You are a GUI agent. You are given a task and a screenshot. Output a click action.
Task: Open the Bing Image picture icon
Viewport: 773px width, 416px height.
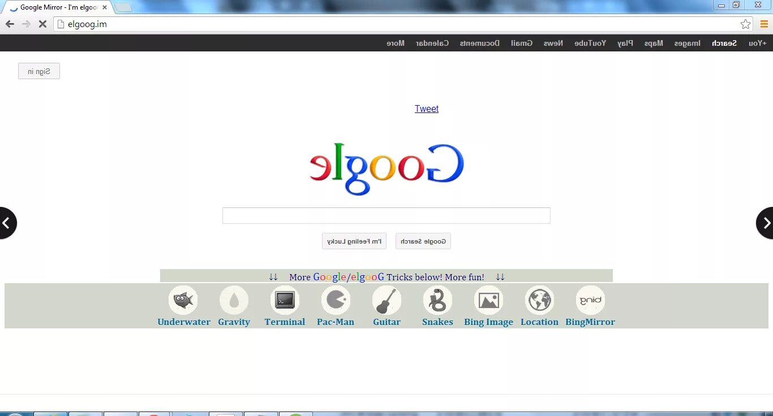pyautogui.click(x=488, y=300)
